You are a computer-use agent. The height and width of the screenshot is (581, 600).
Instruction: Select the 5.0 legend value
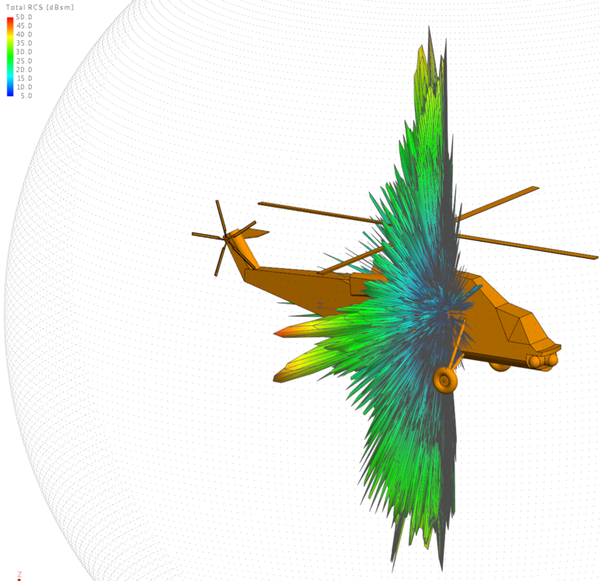[x=26, y=96]
